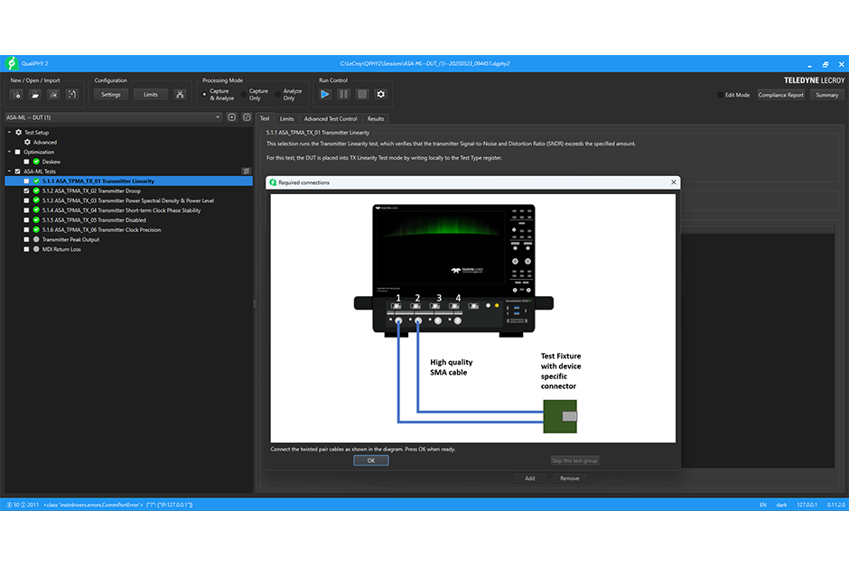849x566 pixels.
Task: Start the test run with Play button
Action: click(x=325, y=94)
